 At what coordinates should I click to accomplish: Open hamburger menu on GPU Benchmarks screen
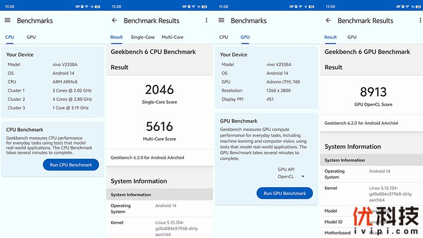(x=222, y=21)
